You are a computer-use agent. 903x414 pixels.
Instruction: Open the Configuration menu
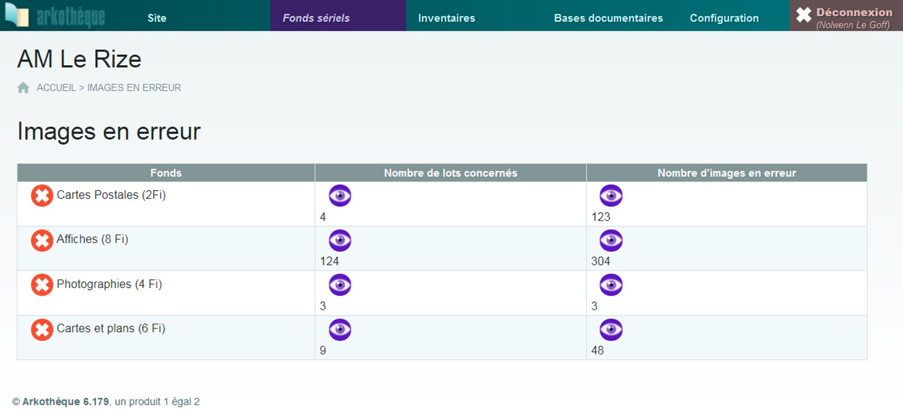(724, 18)
